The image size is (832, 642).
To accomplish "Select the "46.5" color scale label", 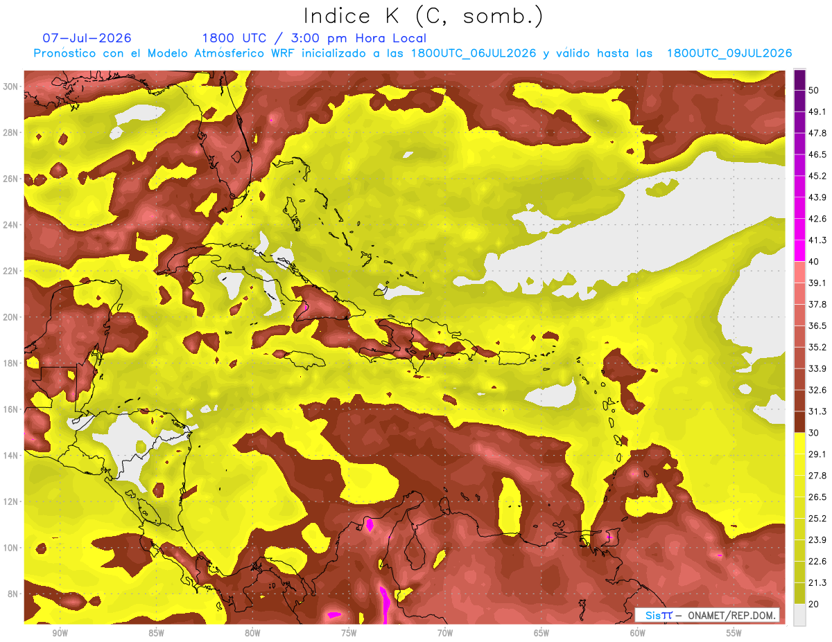I will coord(817,154).
